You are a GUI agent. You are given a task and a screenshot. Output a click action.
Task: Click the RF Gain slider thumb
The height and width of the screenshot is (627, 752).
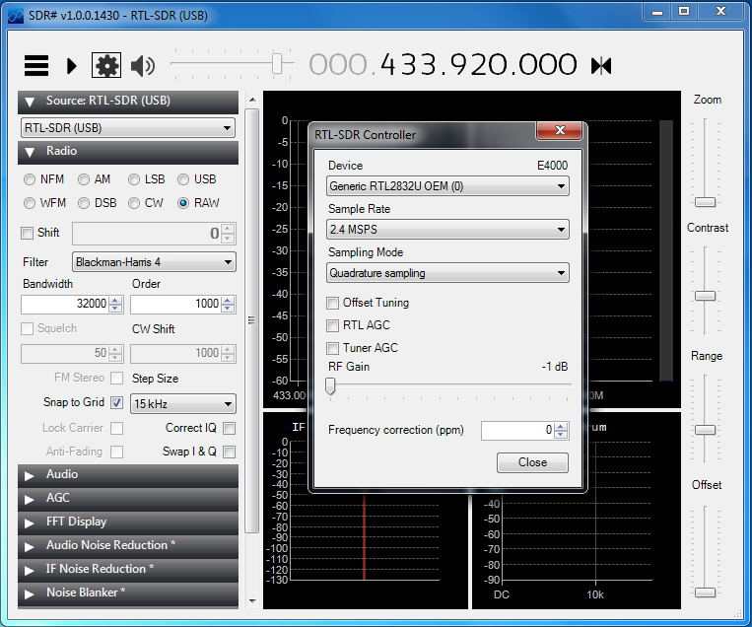click(x=330, y=385)
